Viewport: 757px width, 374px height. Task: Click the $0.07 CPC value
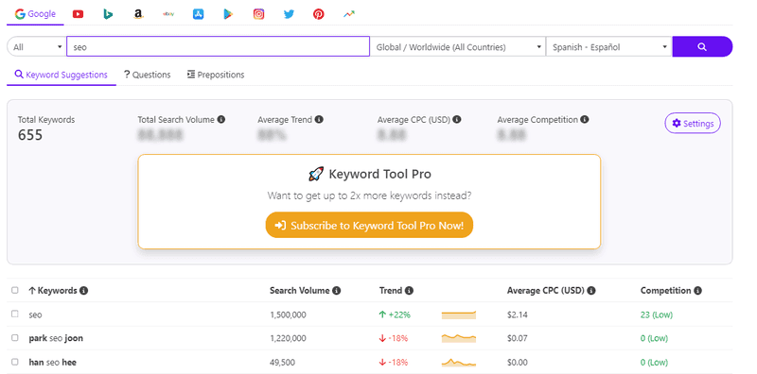pos(518,338)
